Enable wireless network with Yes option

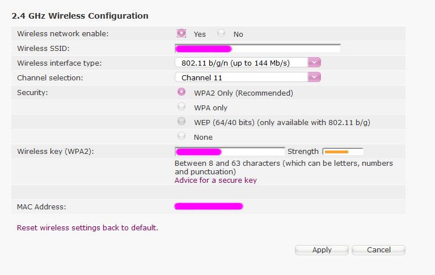[181, 33]
